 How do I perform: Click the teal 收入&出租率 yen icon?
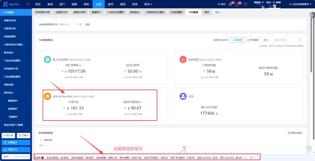(x=48, y=59)
